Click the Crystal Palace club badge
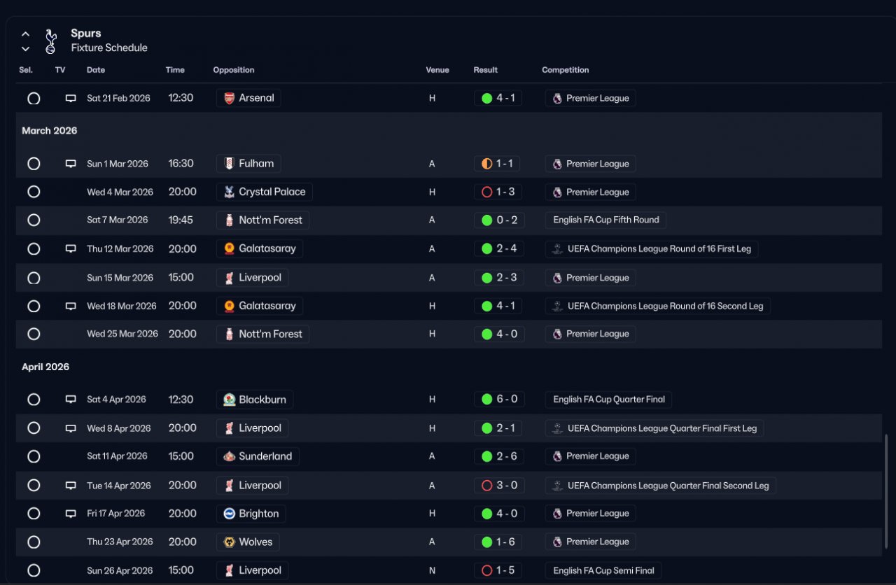The height and width of the screenshot is (585, 896). (x=229, y=192)
